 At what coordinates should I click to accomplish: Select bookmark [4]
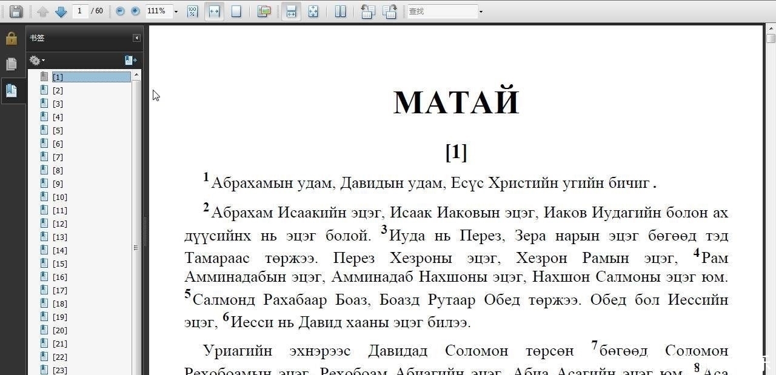[x=58, y=117]
